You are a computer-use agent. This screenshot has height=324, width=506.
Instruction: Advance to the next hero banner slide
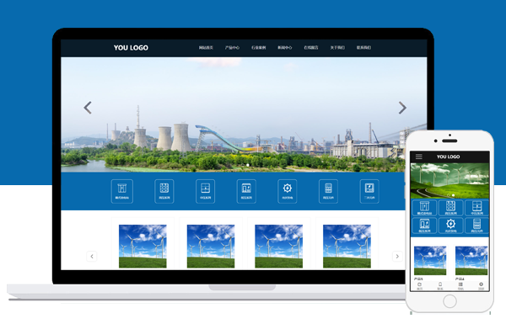coord(402,108)
